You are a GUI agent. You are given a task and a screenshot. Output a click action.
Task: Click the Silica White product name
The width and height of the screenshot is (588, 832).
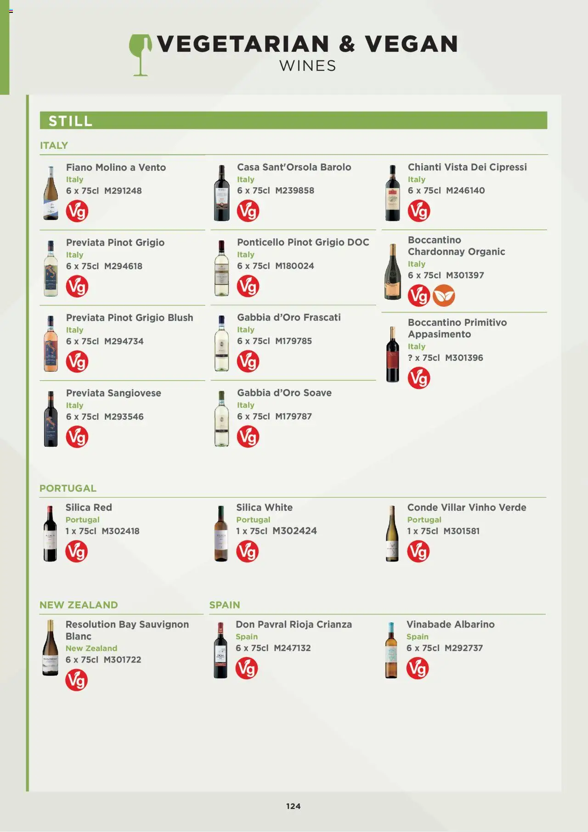[x=265, y=507]
